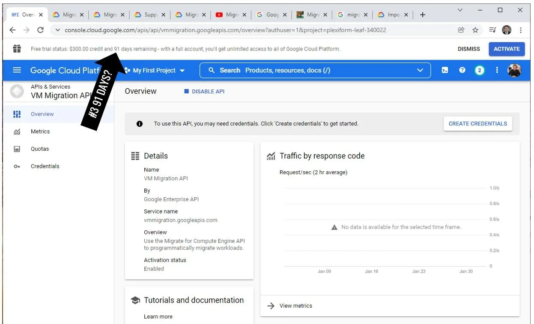The width and height of the screenshot is (534, 324).
Task: Click the ACTIVATE button
Action: [x=507, y=49]
